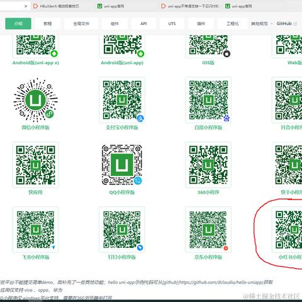Switch to first uni-app官网 browser tab
Screen dimensions: 302x302
click(x=115, y=6)
